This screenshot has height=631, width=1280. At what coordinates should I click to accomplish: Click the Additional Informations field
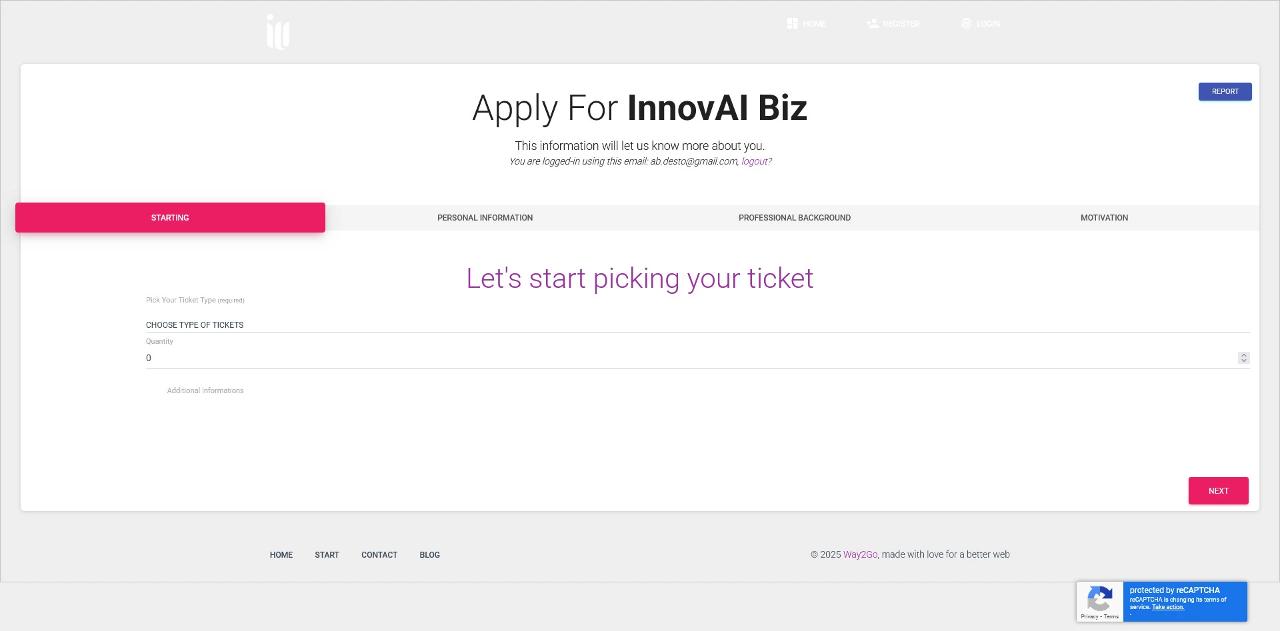(205, 390)
